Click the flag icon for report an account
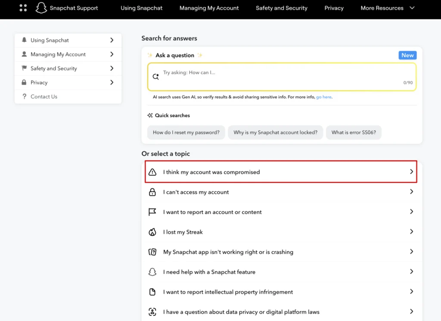The width and height of the screenshot is (441, 321). click(x=152, y=212)
